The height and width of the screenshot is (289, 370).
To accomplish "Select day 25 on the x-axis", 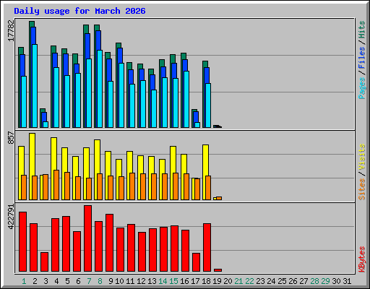I will [282, 281].
